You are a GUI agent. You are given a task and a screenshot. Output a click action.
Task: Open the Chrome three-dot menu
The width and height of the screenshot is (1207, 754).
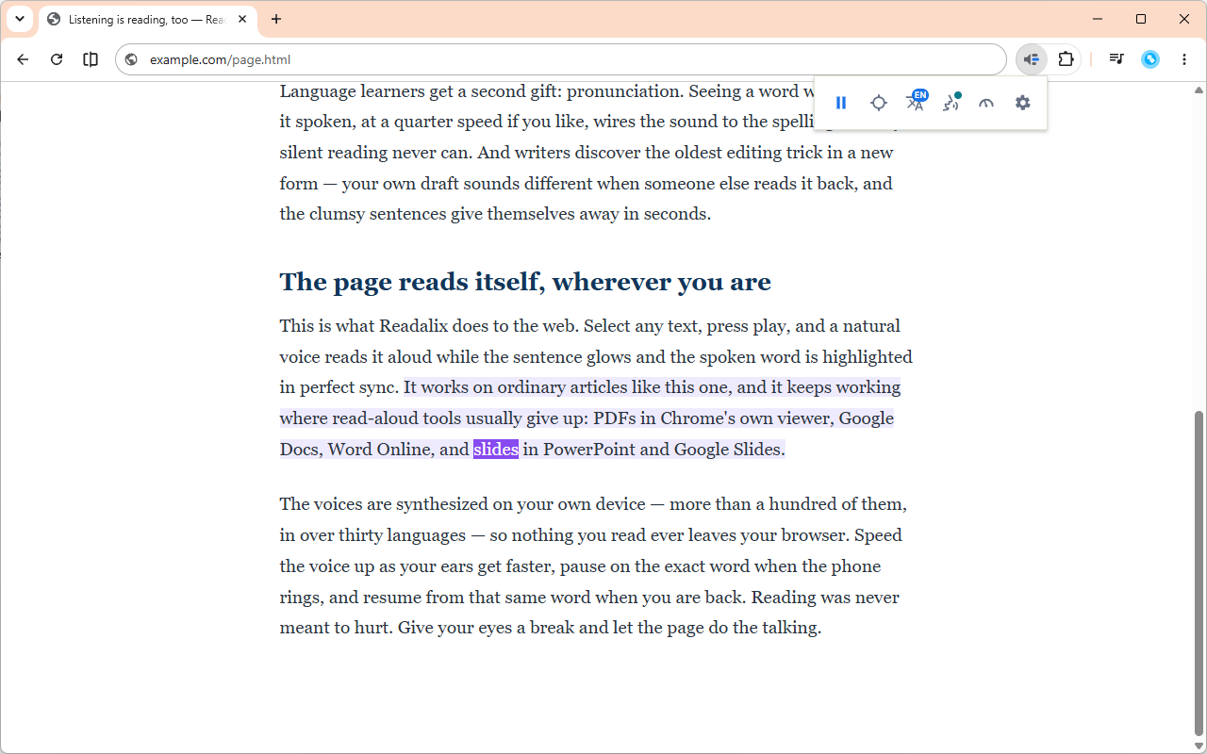tap(1184, 59)
